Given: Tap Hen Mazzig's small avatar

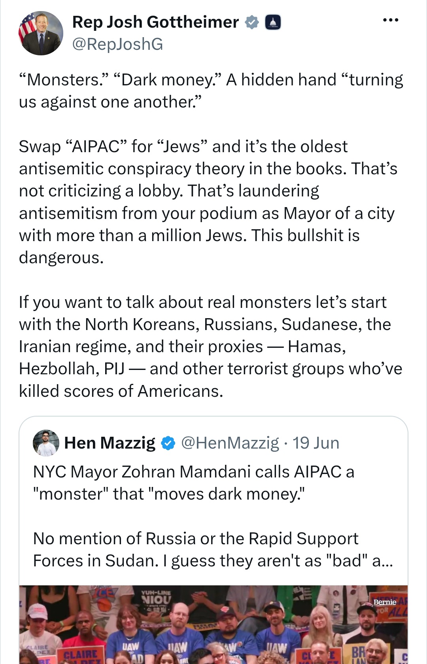Looking at the screenshot, I should pyautogui.click(x=46, y=443).
